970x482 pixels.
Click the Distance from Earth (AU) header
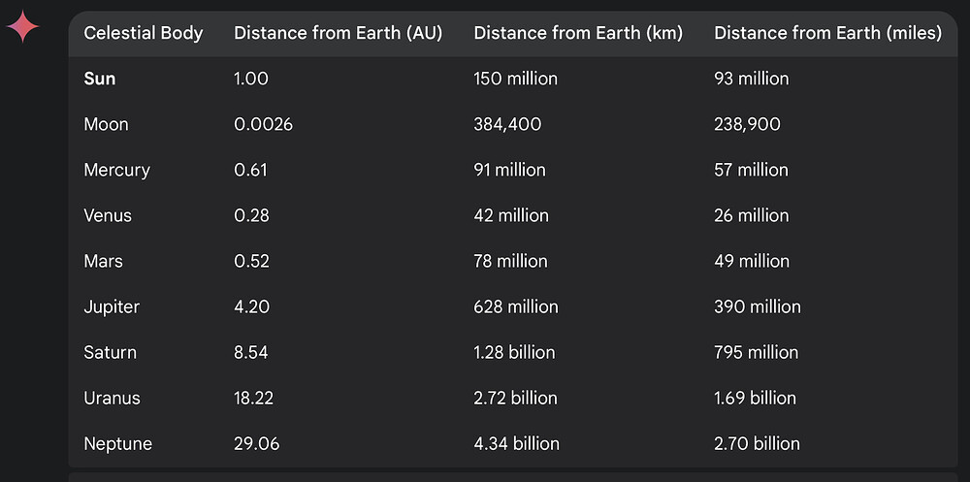click(339, 33)
